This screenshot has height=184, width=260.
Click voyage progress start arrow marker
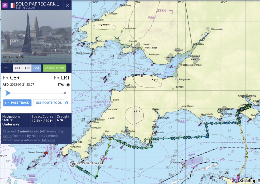pos(8,93)
